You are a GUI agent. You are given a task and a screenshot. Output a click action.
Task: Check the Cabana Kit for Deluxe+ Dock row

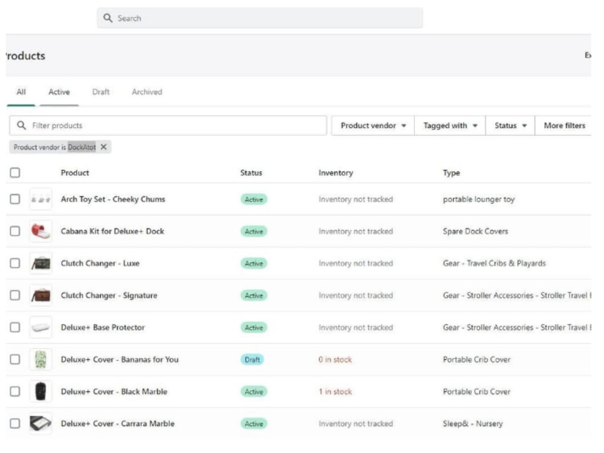pyautogui.click(x=15, y=231)
